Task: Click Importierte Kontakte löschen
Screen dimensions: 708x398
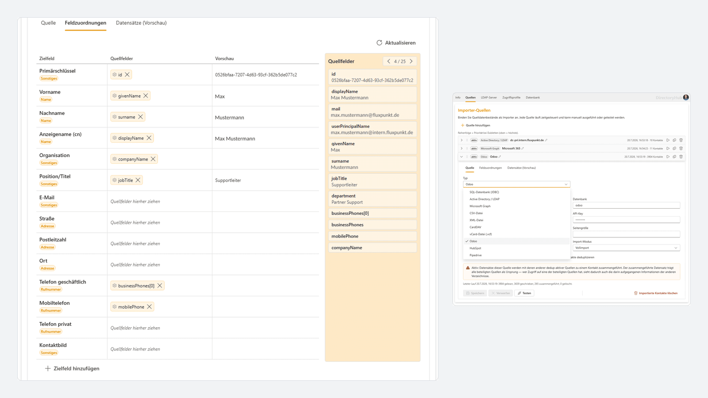Action: click(656, 293)
